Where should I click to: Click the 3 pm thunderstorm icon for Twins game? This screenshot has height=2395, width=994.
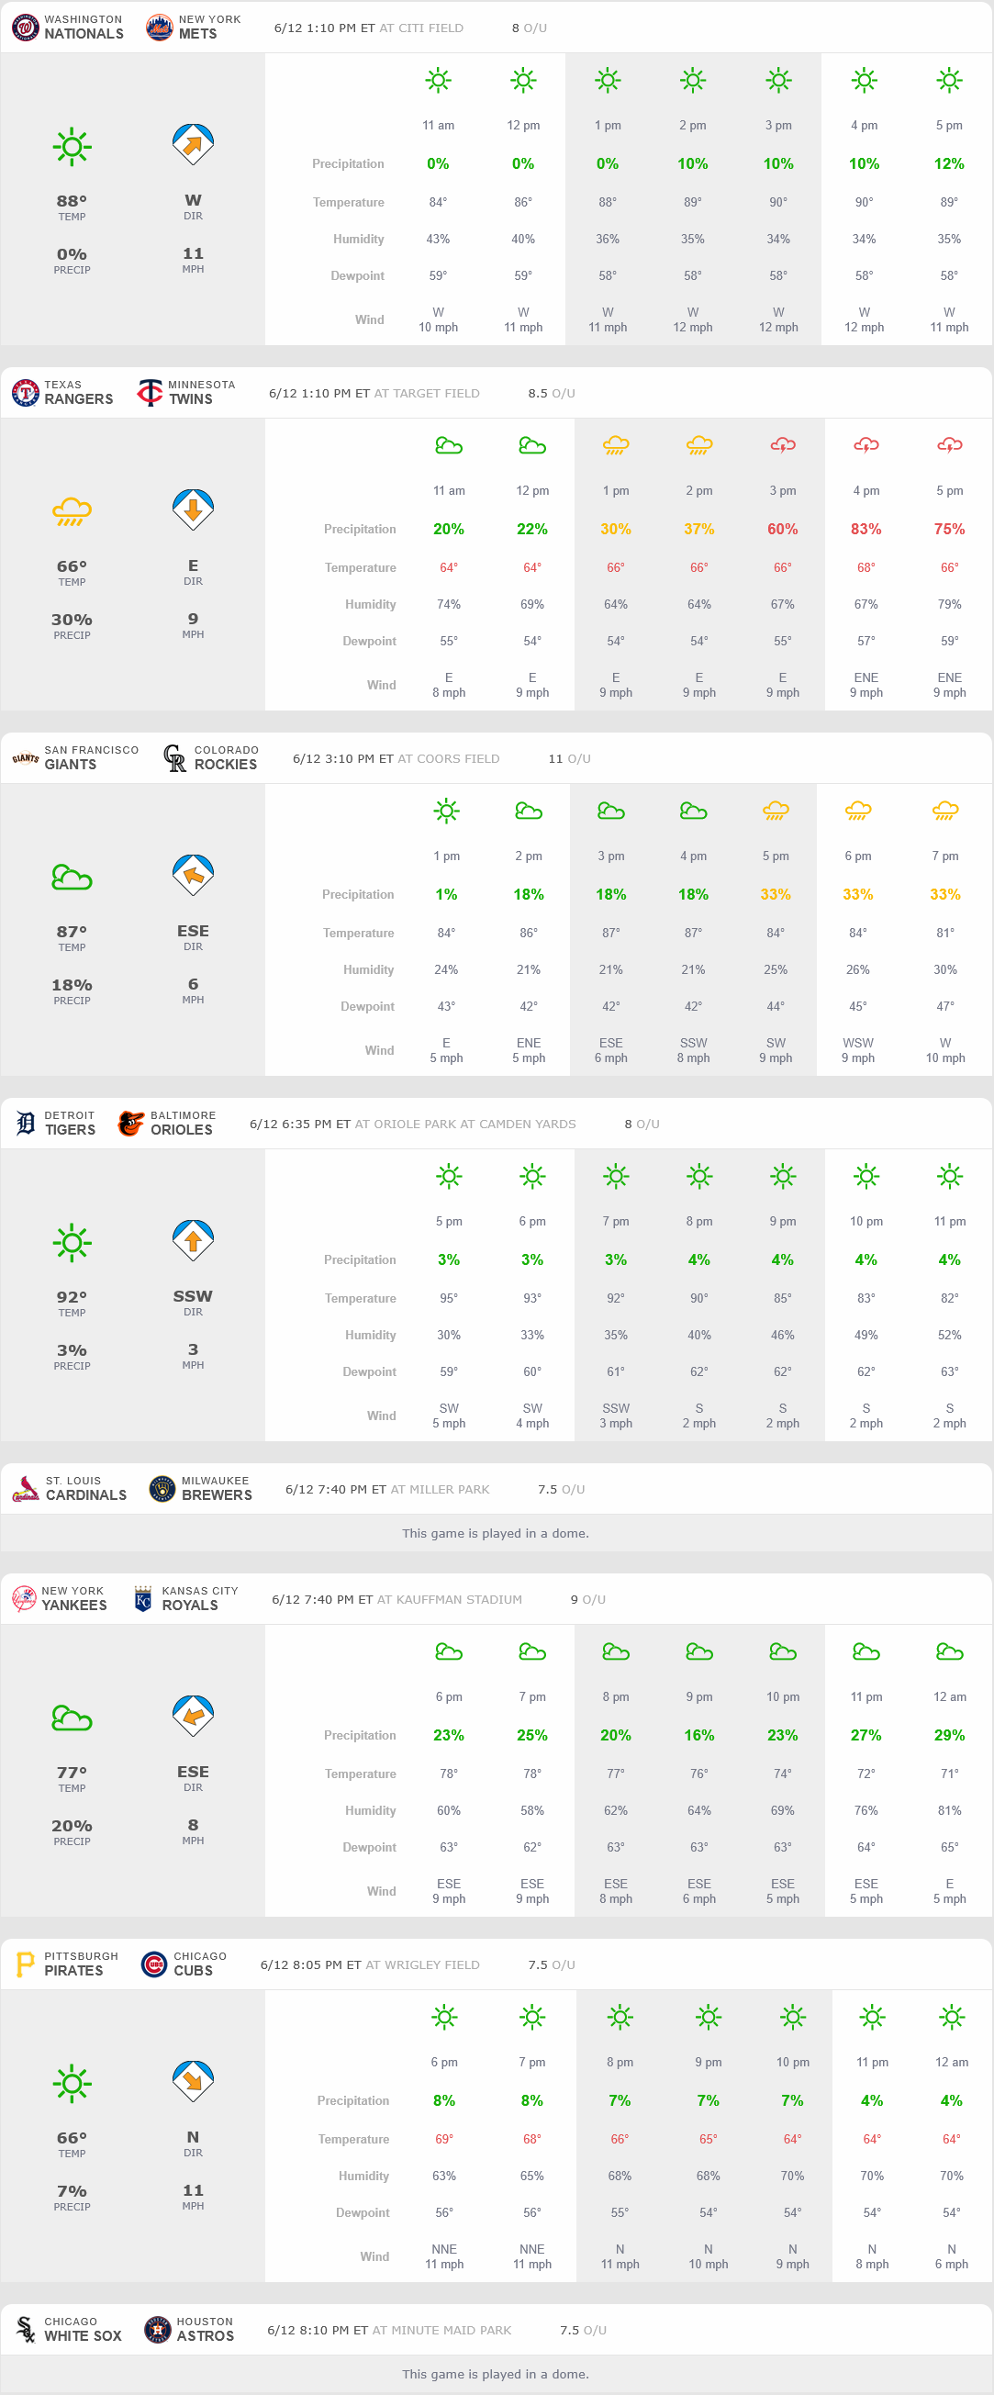point(782,445)
